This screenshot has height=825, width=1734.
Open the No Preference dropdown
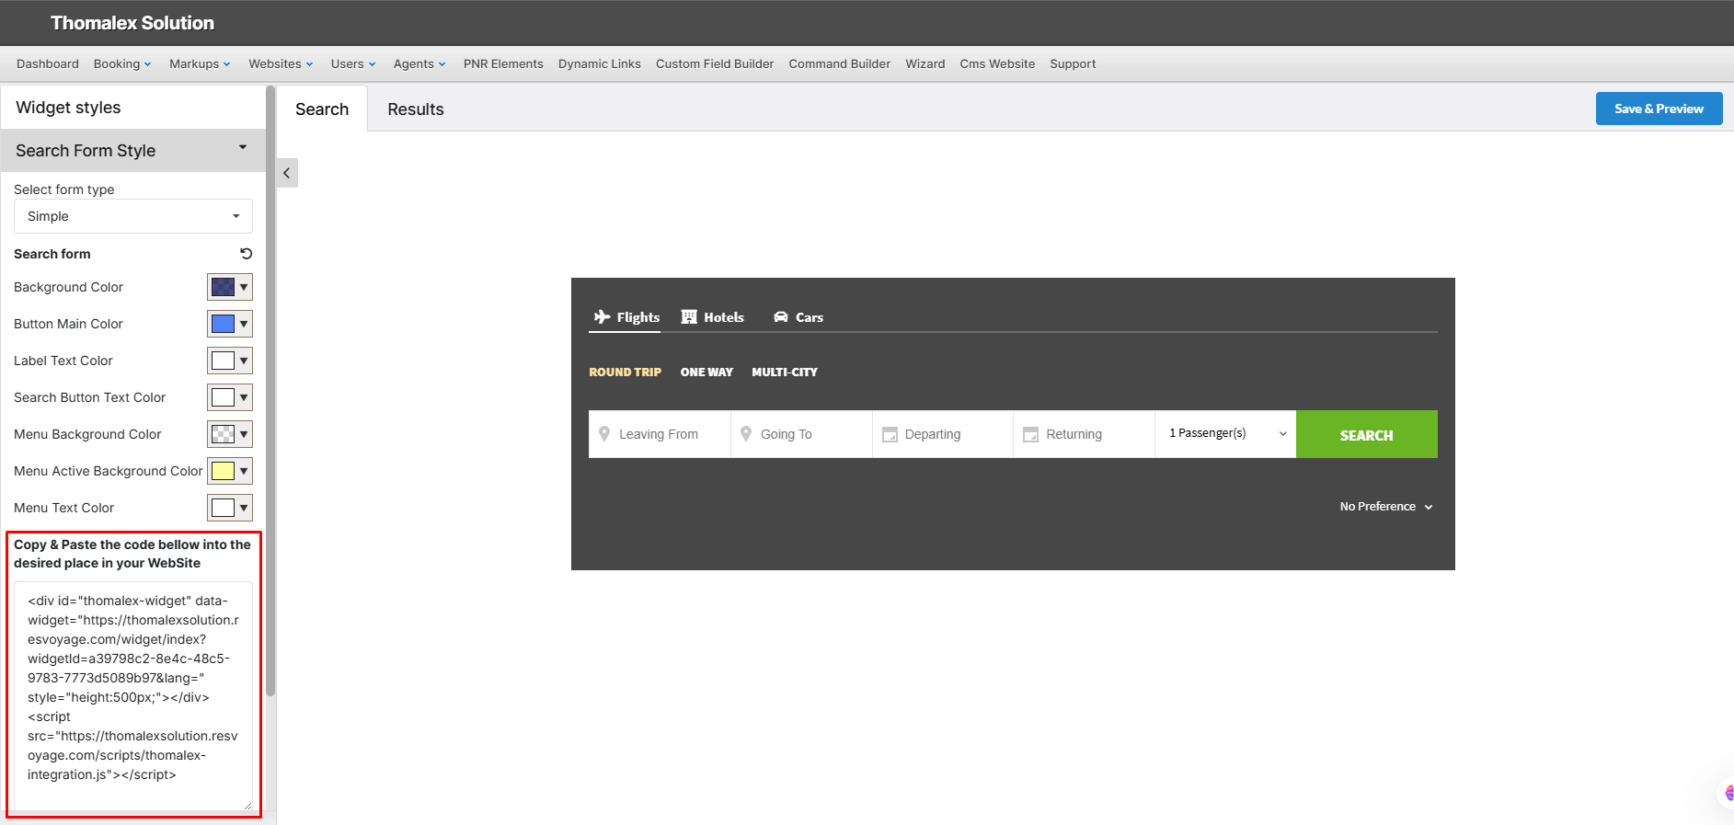click(1386, 507)
